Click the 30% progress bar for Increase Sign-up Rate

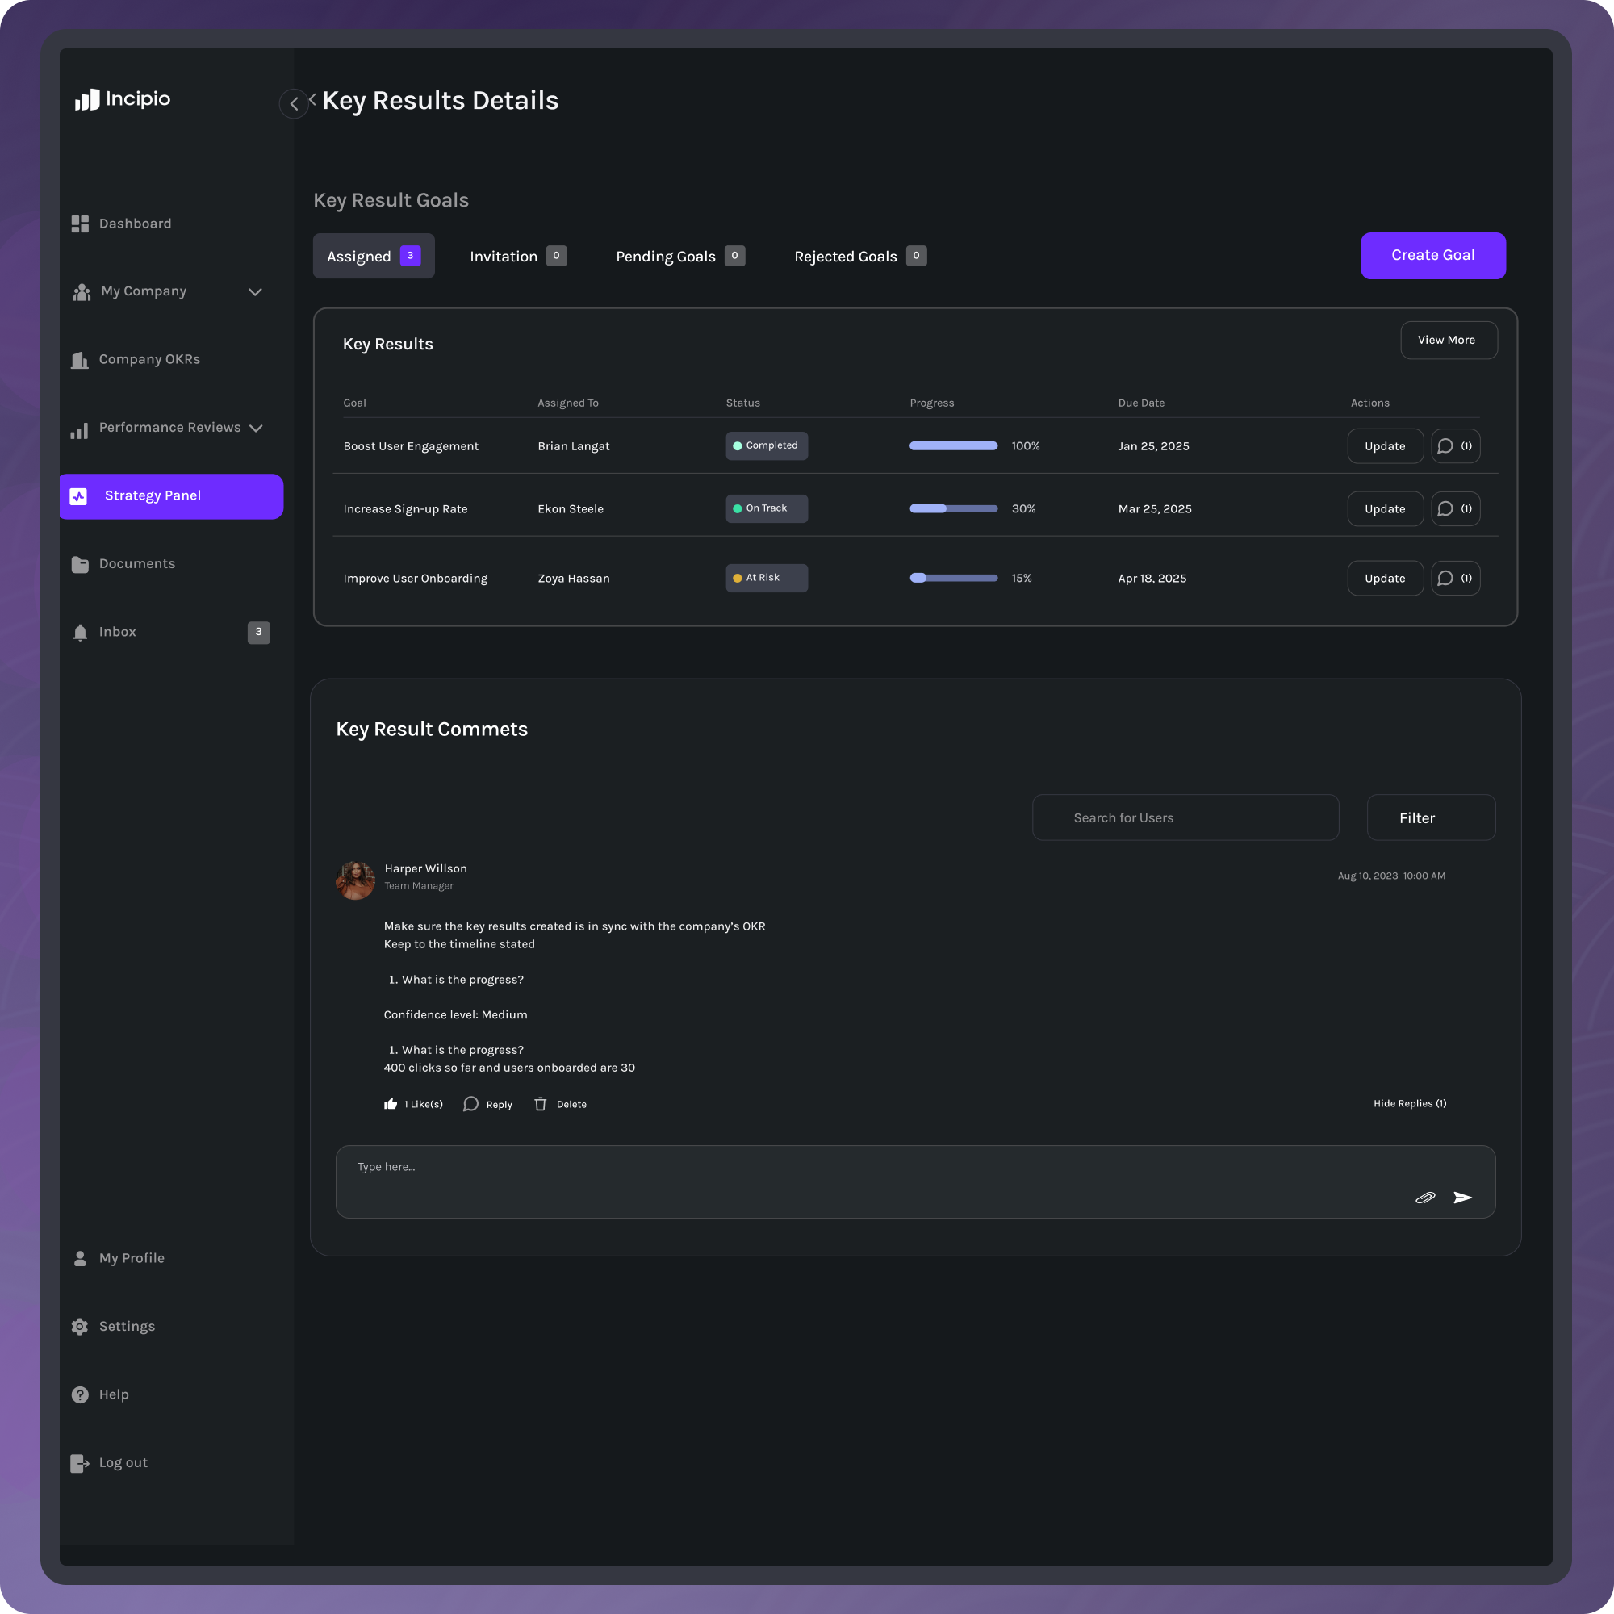[x=953, y=508]
